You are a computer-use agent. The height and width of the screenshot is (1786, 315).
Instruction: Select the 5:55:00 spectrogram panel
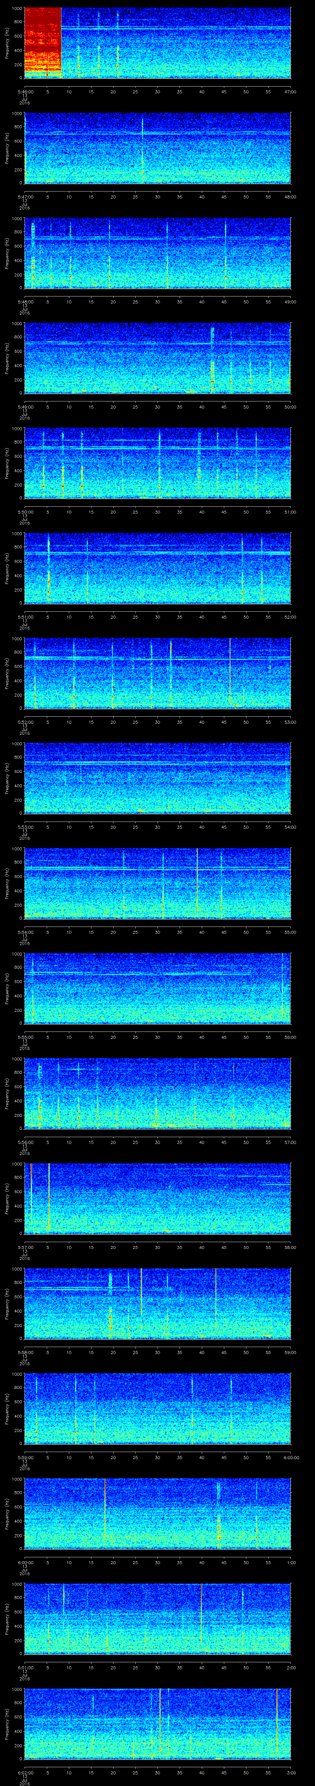pyautogui.click(x=157, y=988)
